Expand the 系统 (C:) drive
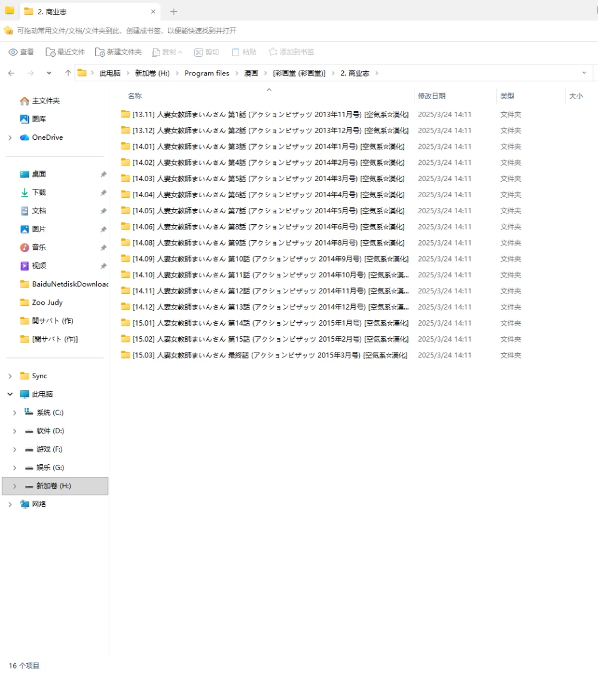Screen dimensions: 598x674 (14, 413)
